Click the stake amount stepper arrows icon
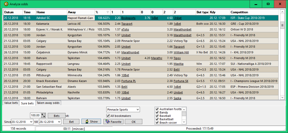Viewport: 288px width, 133px height. (x=43, y=115)
